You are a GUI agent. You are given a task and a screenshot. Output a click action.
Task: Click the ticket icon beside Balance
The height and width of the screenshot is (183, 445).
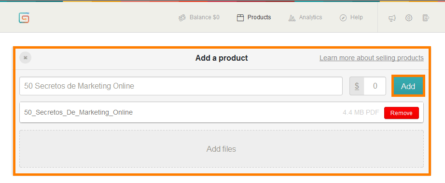coord(182,18)
